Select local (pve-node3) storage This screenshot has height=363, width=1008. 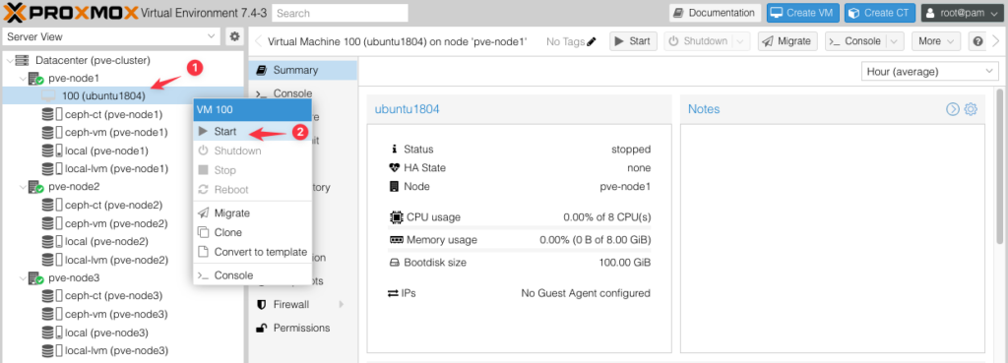(106, 333)
